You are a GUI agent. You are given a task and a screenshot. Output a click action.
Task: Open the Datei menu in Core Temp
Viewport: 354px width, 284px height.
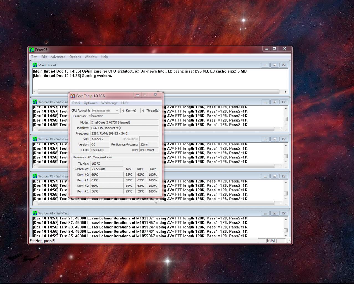click(76, 103)
